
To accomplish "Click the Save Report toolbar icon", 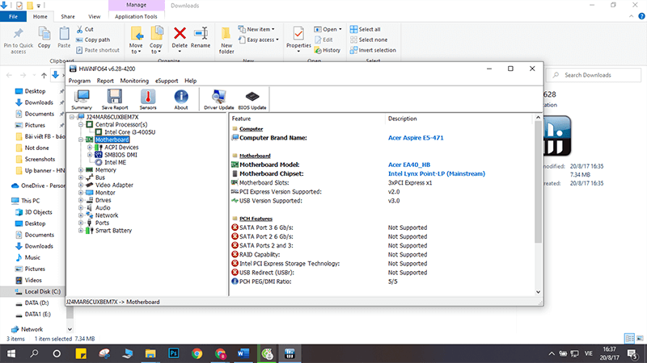I will 115,99.
